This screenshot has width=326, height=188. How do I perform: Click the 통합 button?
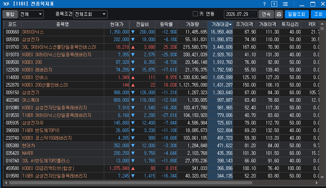(10, 14)
